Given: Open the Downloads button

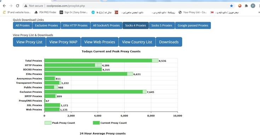Looking at the screenshot, I should [x=169, y=42].
